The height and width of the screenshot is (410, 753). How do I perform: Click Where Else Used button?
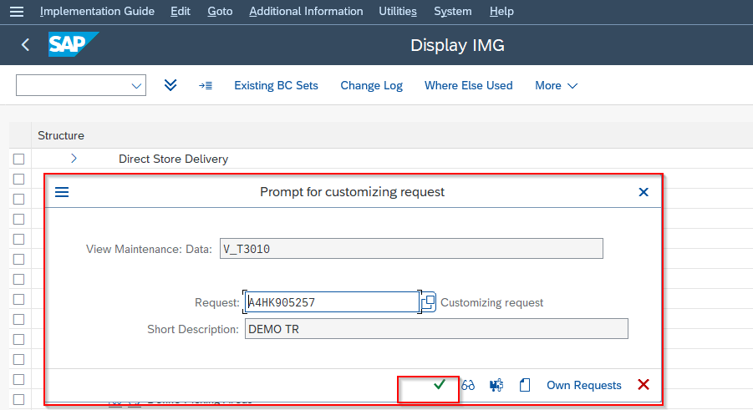469,85
